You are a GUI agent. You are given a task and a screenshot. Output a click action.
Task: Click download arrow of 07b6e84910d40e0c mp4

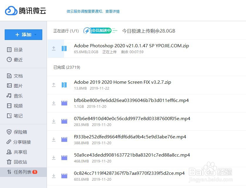(54, 121)
